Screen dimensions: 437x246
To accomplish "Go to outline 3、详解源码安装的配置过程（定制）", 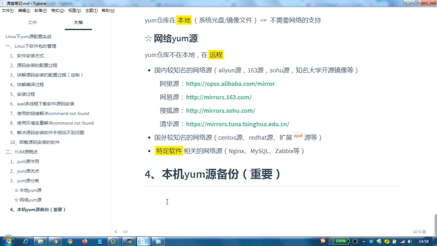I will (47, 75).
